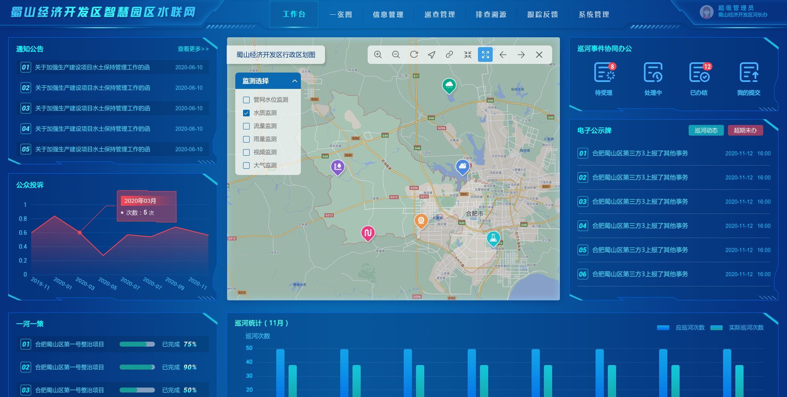Click the zoom in map tool

point(378,55)
